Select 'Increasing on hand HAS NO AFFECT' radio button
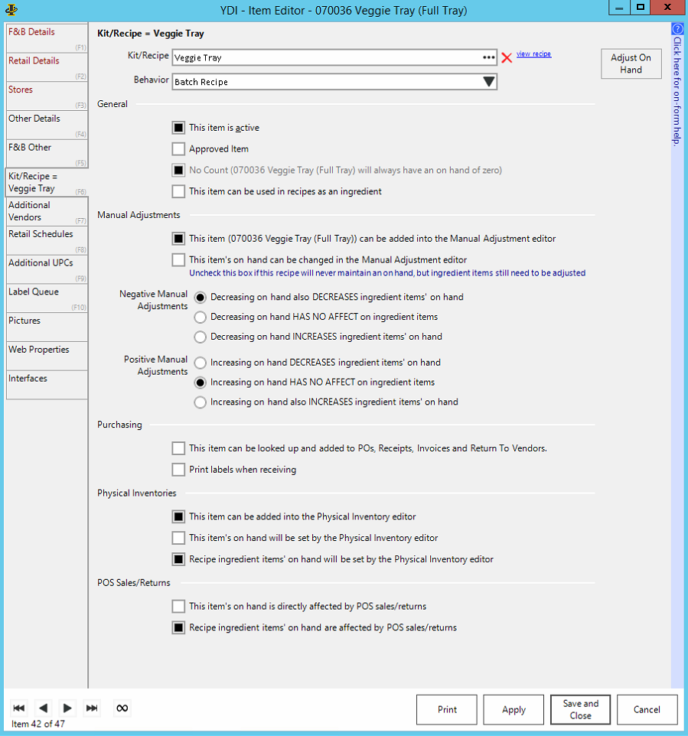Image resolution: width=688 pixels, height=736 pixels. click(x=200, y=382)
